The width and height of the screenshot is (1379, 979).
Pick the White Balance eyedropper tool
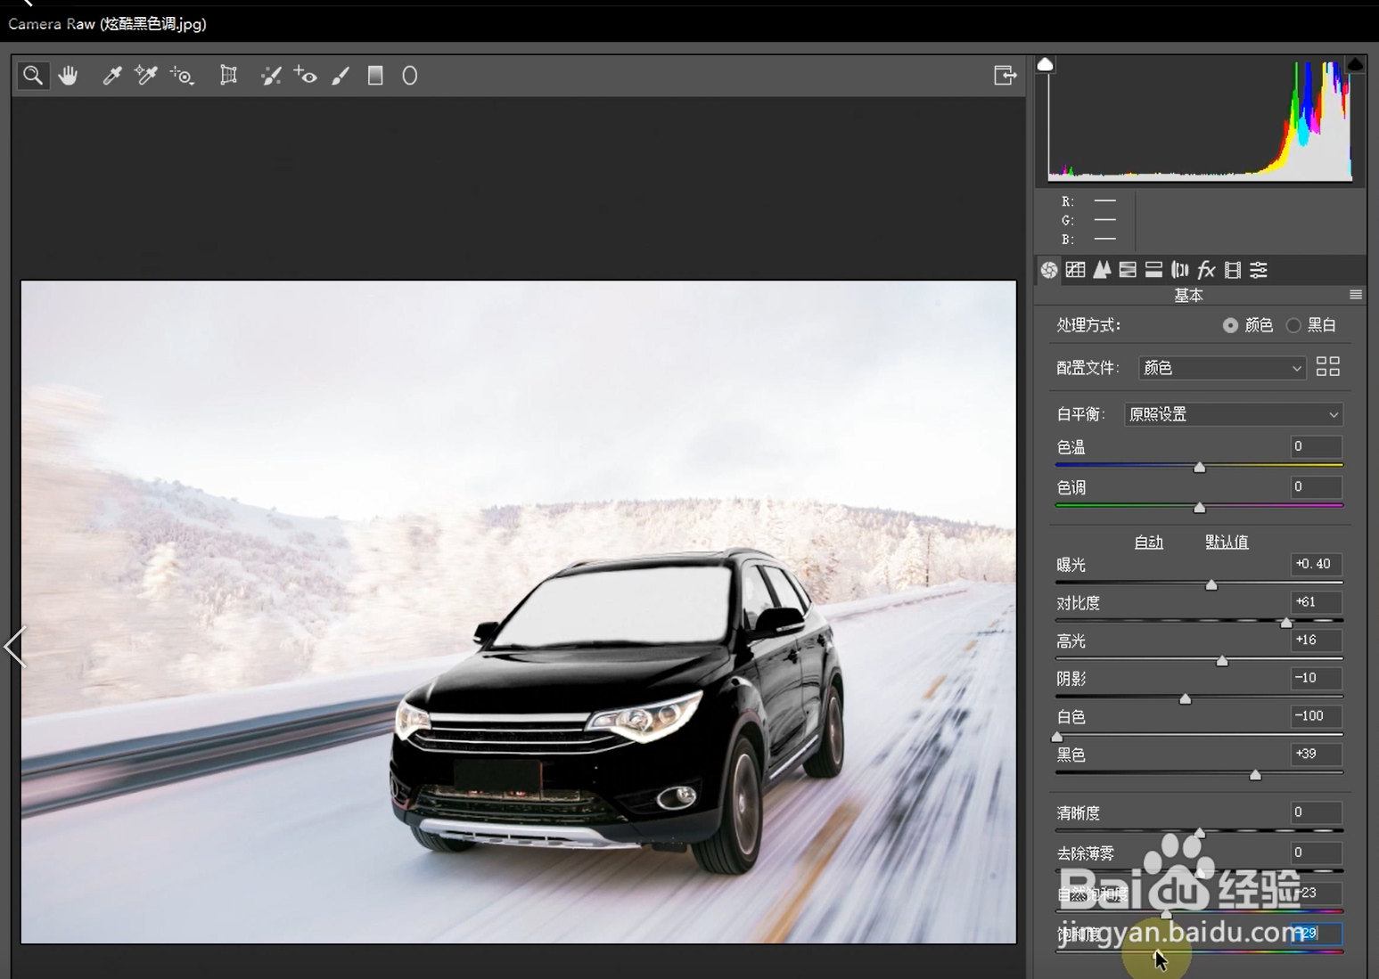coord(111,76)
